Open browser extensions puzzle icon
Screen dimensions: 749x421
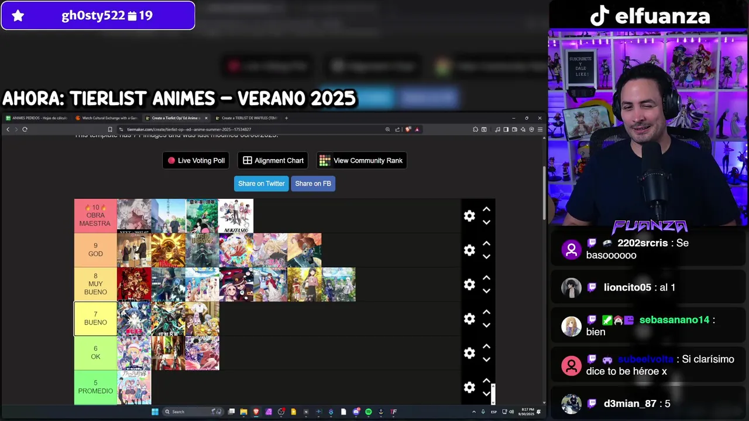[475, 129]
